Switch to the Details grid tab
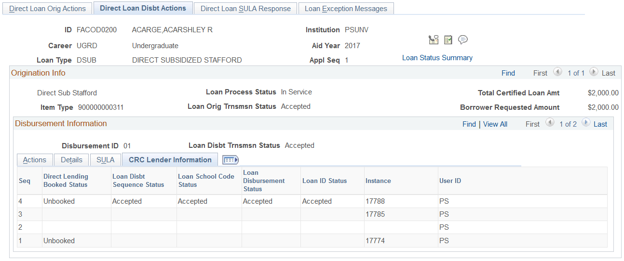 71,160
